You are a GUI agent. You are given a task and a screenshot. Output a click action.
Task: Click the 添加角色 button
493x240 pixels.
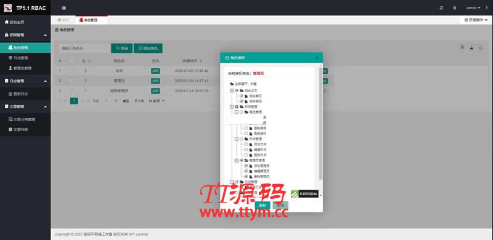click(148, 48)
